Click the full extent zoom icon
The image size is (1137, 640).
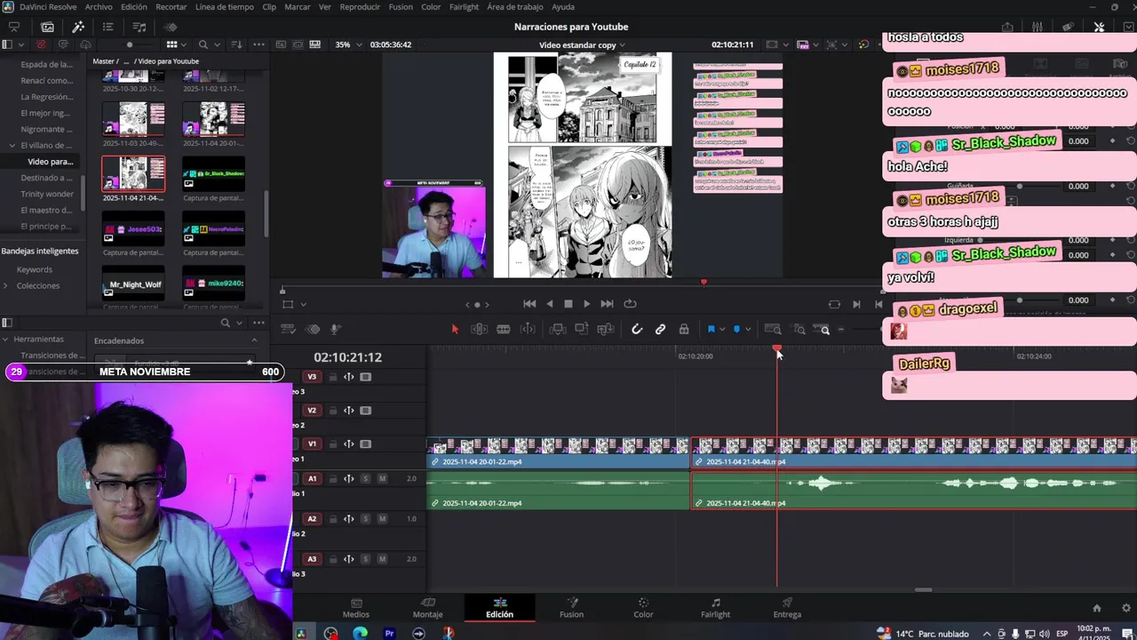click(x=773, y=329)
